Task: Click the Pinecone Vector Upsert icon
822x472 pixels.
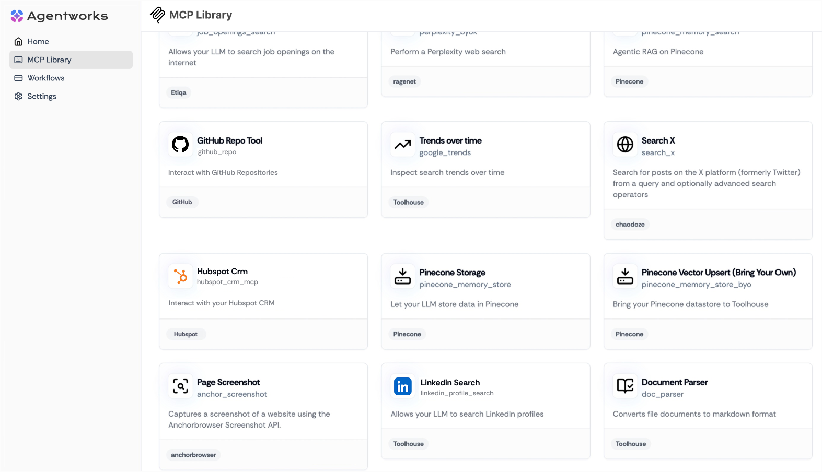Action: [625, 276]
